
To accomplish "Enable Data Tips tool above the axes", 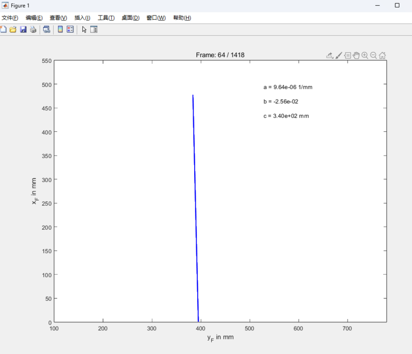I will pos(348,56).
